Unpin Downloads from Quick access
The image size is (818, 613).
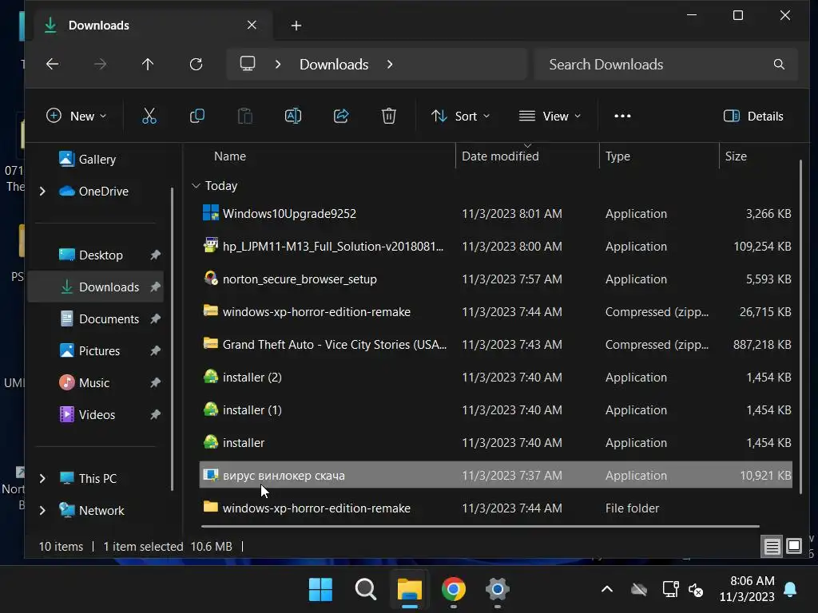click(155, 287)
